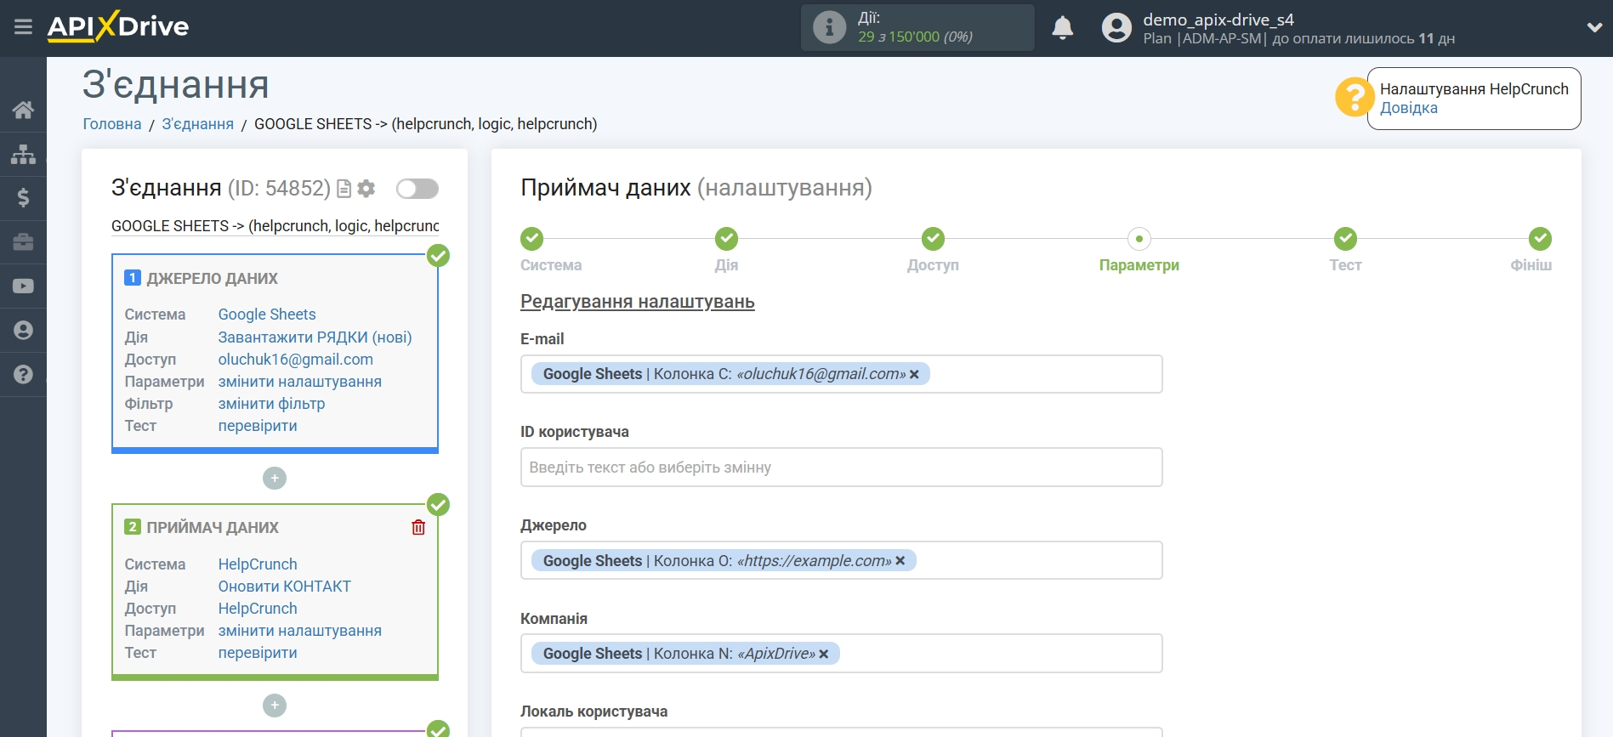Go to the Система step
This screenshot has height=737, width=1613.
coord(532,239)
